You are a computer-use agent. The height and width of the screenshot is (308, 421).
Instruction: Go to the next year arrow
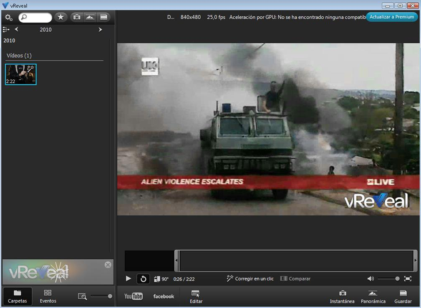pyautogui.click(x=100, y=30)
